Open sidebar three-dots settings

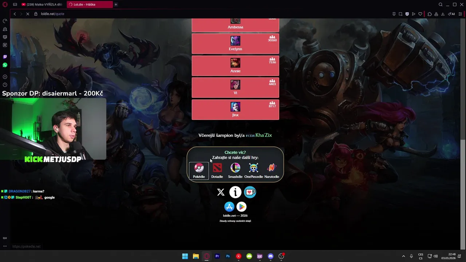point(5,246)
